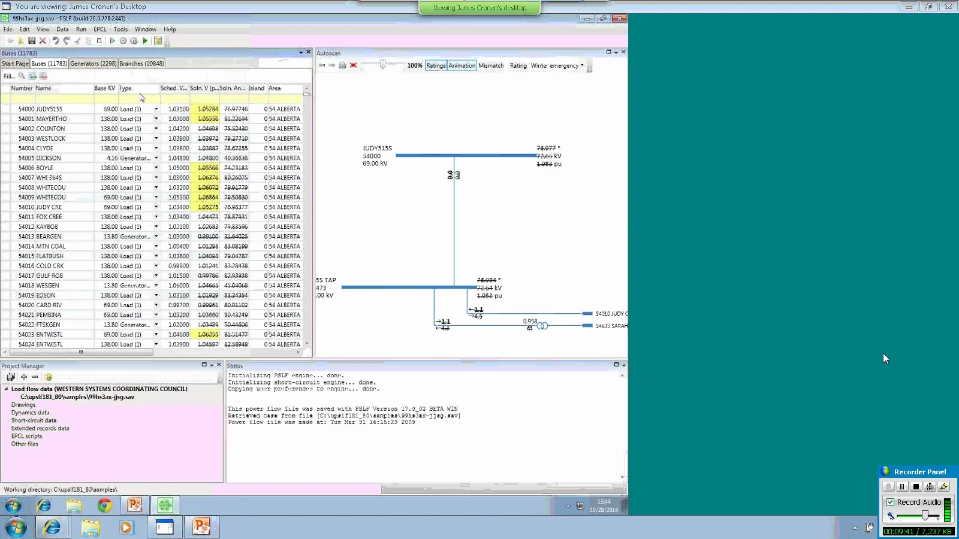Click the minus icon in Project Manager
Image resolution: width=959 pixels, height=539 pixels.
[x=35, y=377]
